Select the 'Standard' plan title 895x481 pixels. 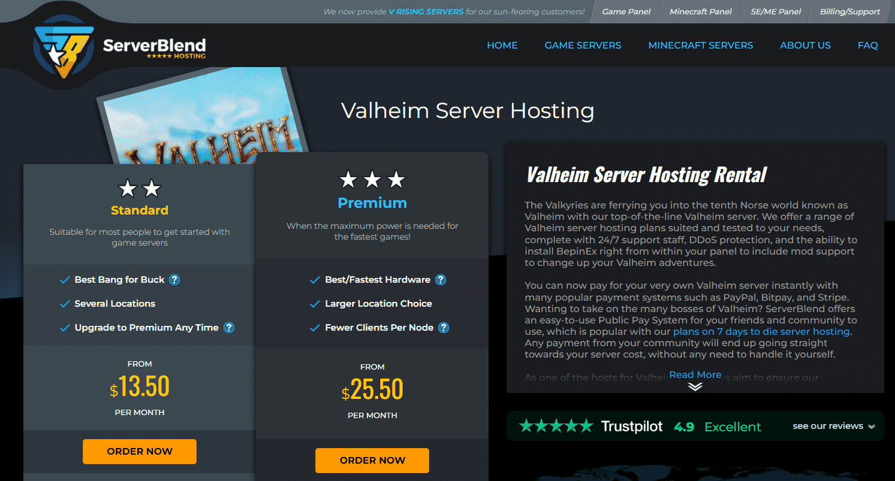pyautogui.click(x=140, y=210)
